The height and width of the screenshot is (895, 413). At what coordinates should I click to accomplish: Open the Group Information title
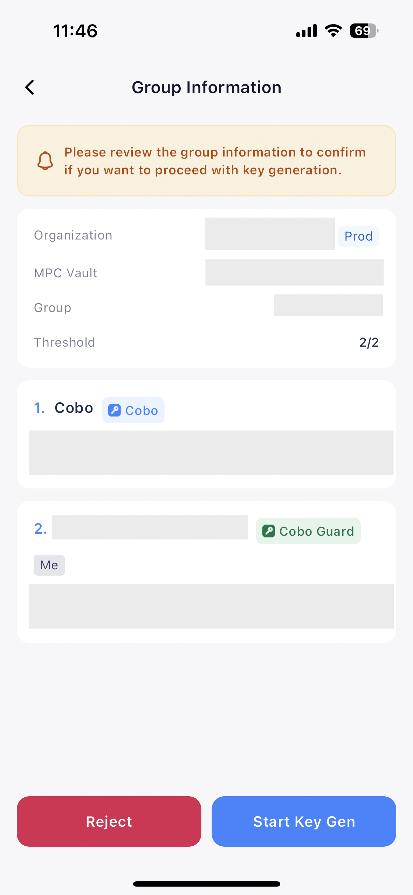[206, 87]
